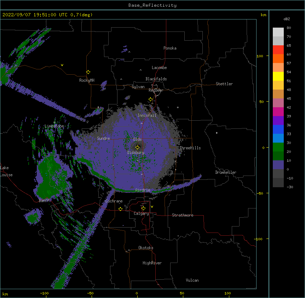Image resolution: width=305 pixels, height=298 pixels.
Task: Select the Sylvan label
Action: tap(138, 87)
